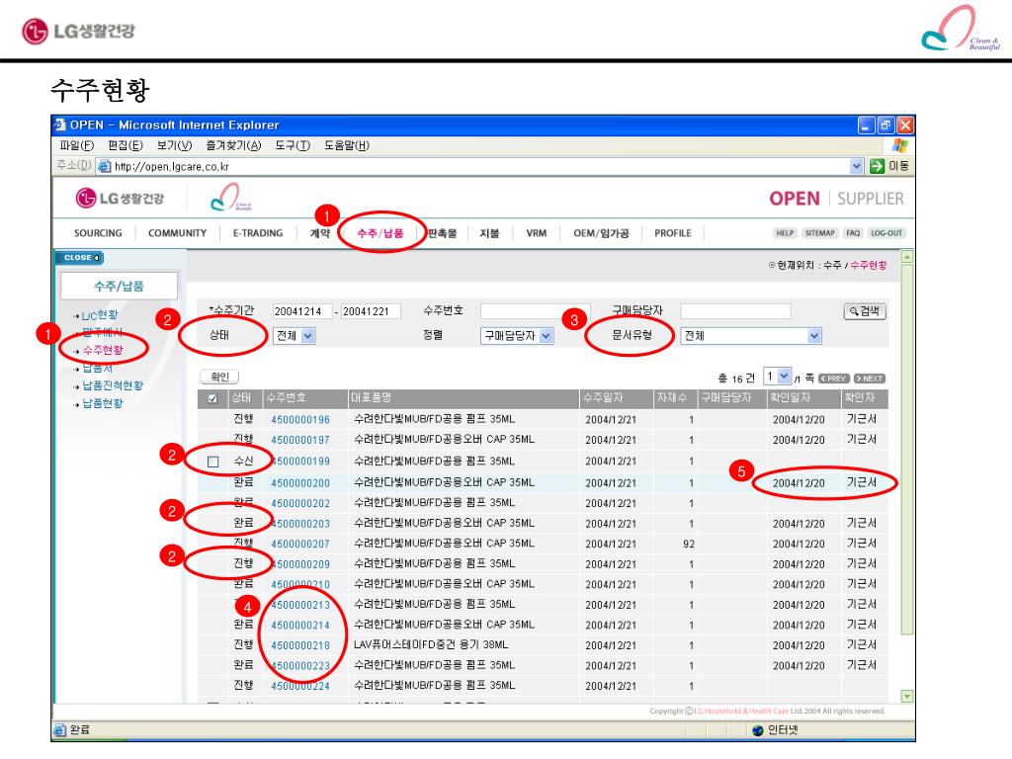The image size is (1012, 759).
Task: Click the 대표품명 column header
Action: [x=464, y=398]
